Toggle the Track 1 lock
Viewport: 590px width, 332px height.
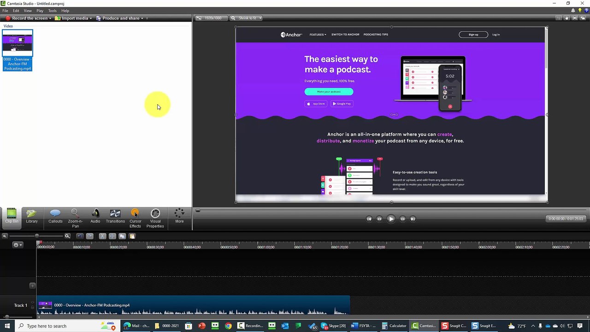(x=32, y=308)
